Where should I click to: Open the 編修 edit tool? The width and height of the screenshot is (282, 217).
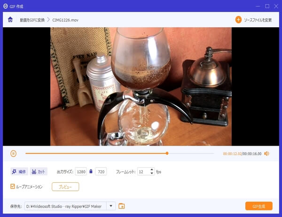click(x=19, y=171)
